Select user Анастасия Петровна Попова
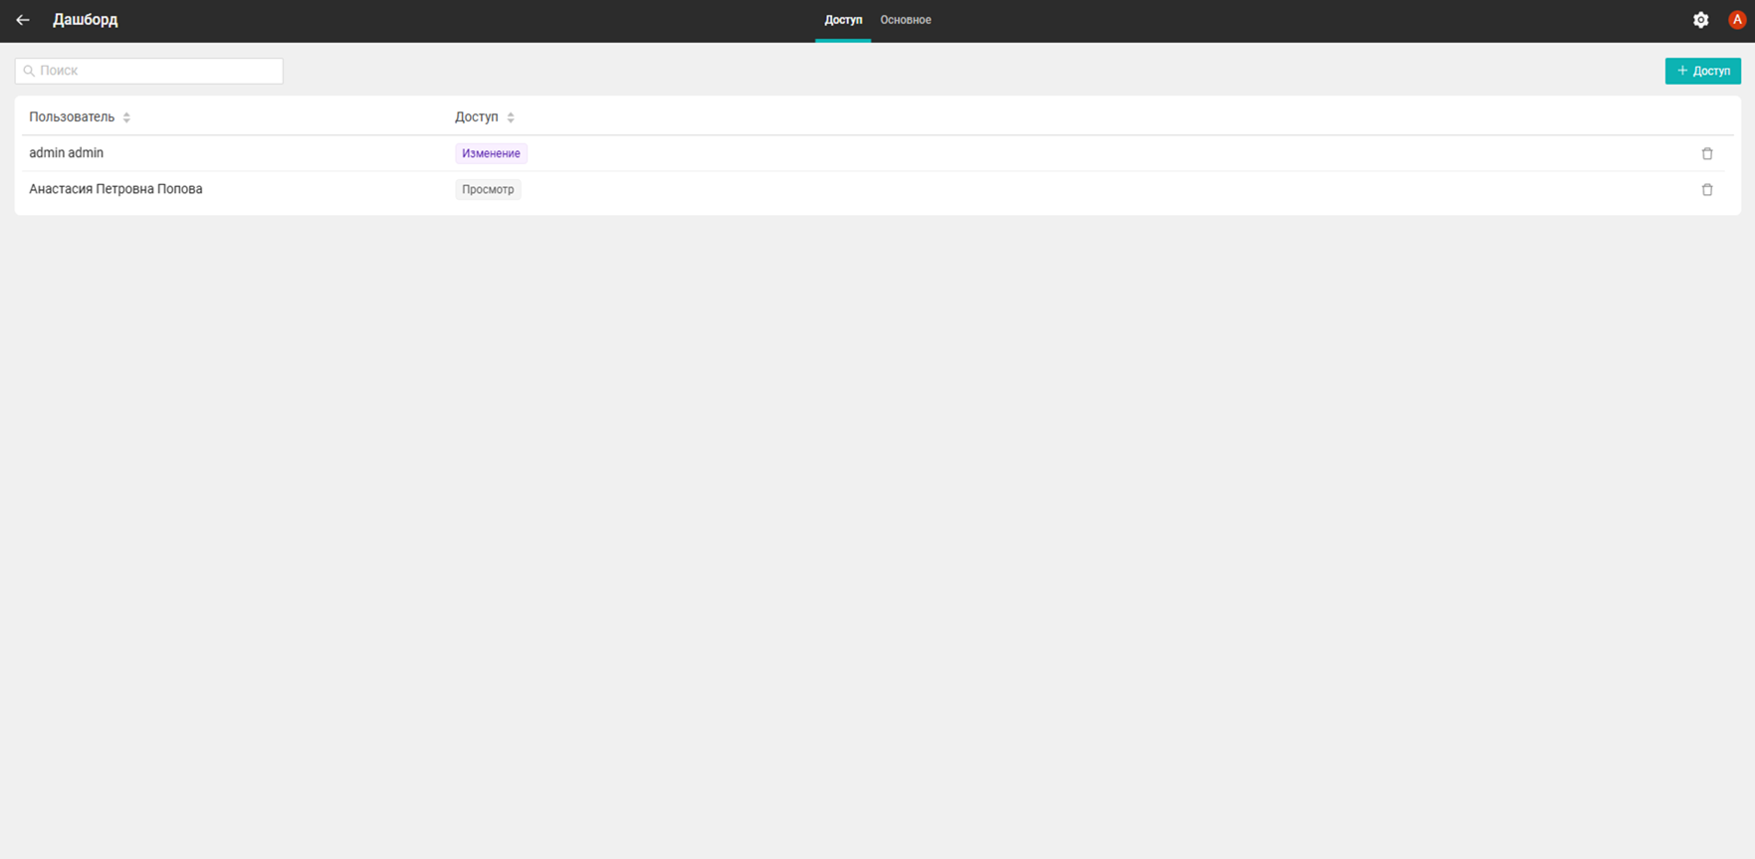Image resolution: width=1755 pixels, height=859 pixels. tap(115, 189)
